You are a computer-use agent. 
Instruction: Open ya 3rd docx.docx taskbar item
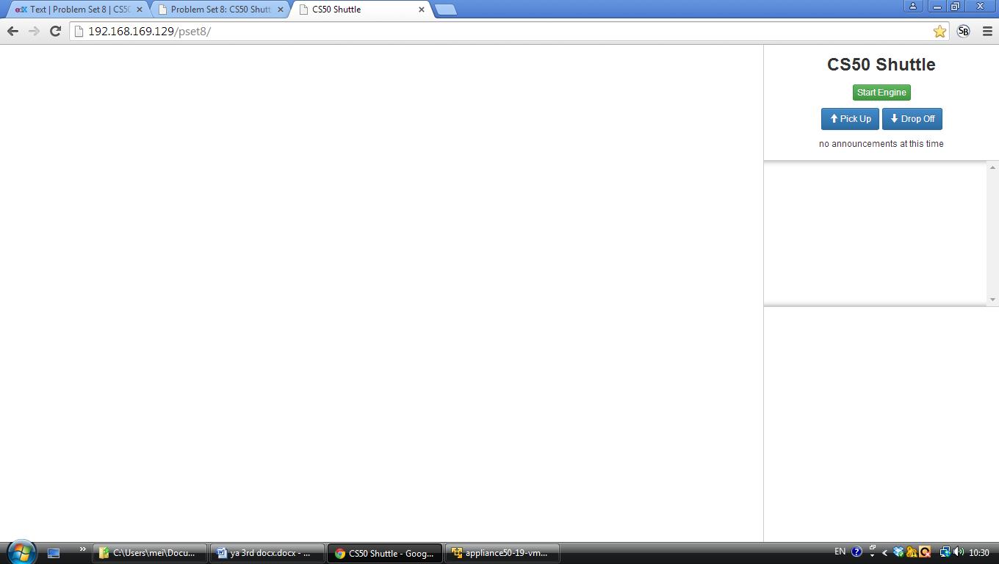(x=267, y=553)
